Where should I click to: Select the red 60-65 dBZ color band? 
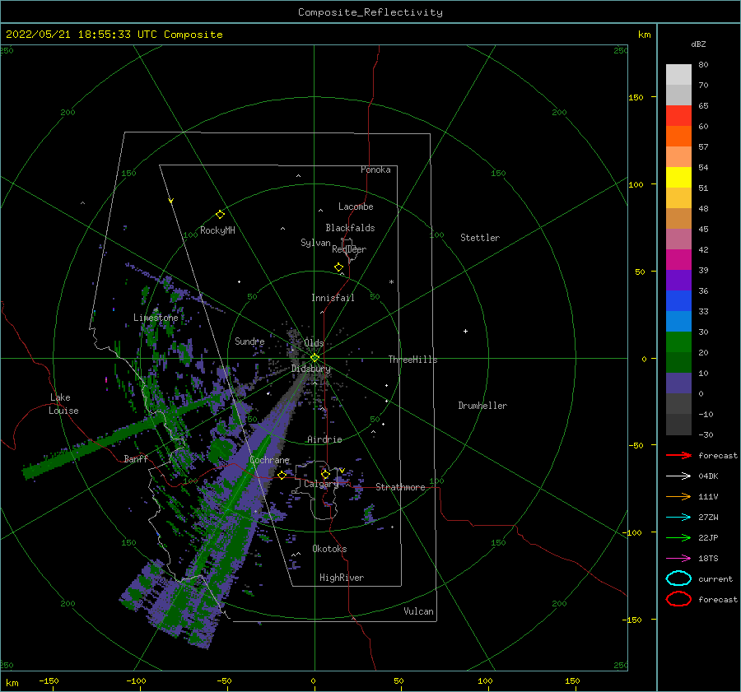coord(678,116)
